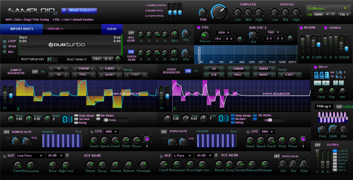This screenshot has height=180, width=353.
Task: Open the PAN-og dropdown
Action: coord(324,107)
